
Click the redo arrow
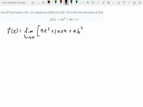point(129,3)
